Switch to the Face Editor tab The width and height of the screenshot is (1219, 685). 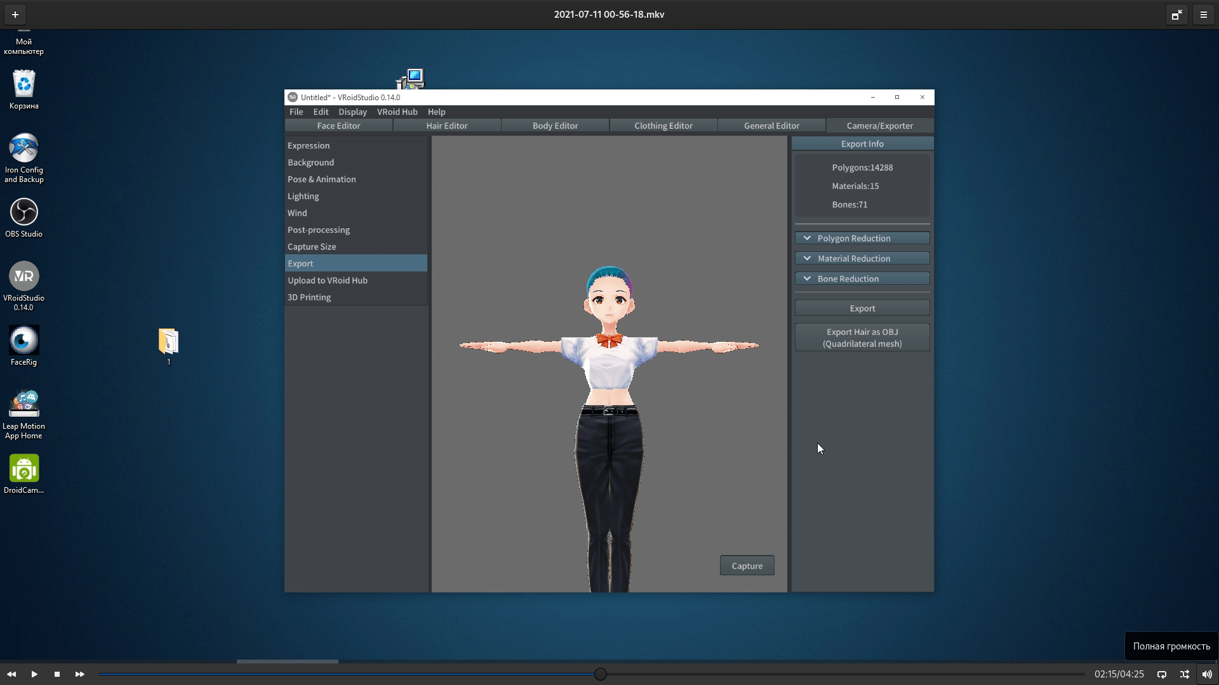click(x=338, y=126)
